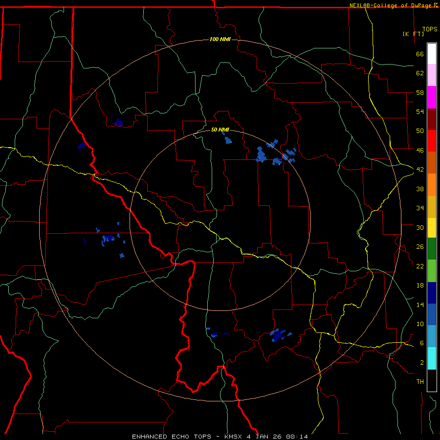Viewport: 440px width, 440px height.
Task: Select the 46 legend value
Action: point(420,151)
